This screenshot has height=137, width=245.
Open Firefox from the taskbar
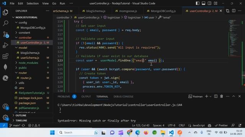146,132
